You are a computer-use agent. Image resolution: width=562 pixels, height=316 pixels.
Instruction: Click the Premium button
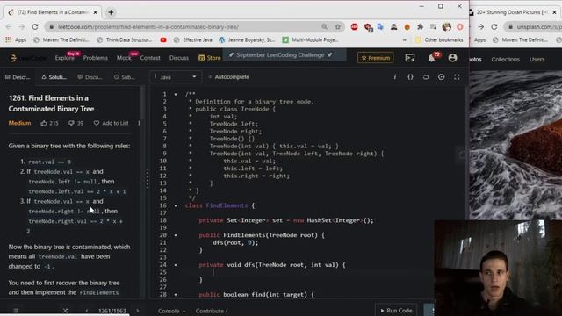(375, 58)
